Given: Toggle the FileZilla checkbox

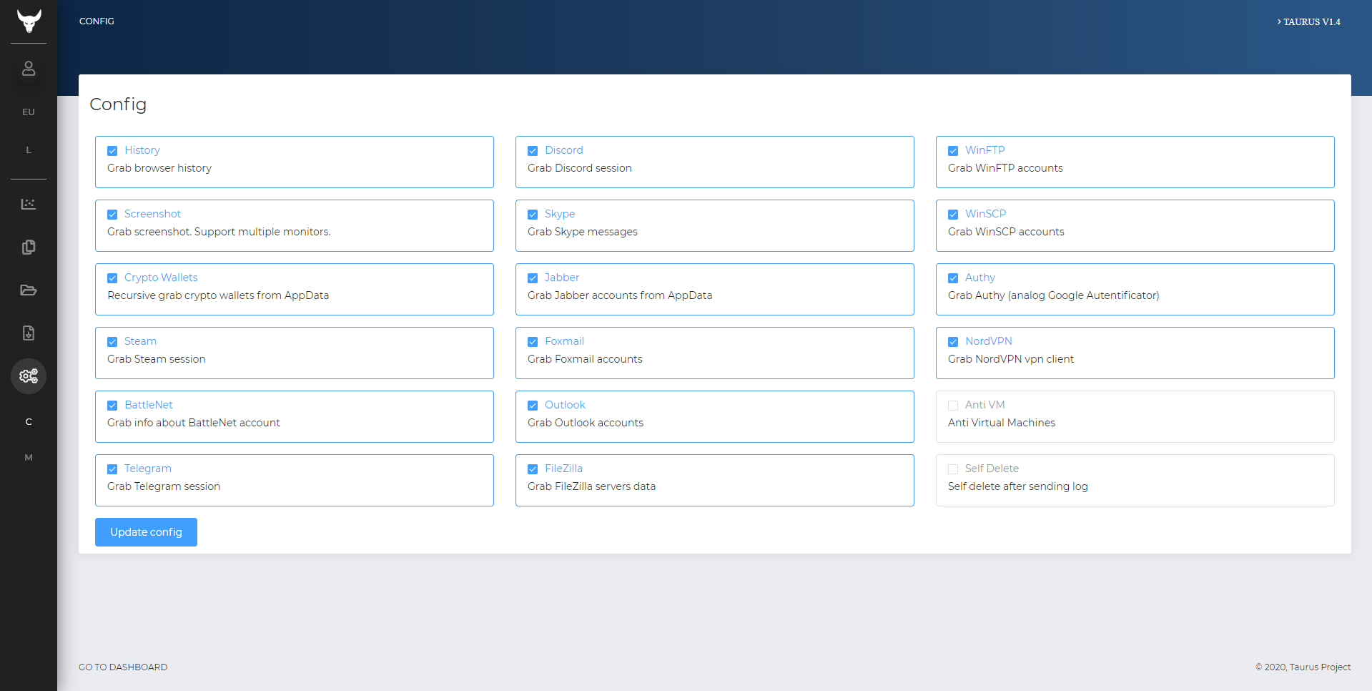Looking at the screenshot, I should [533, 469].
